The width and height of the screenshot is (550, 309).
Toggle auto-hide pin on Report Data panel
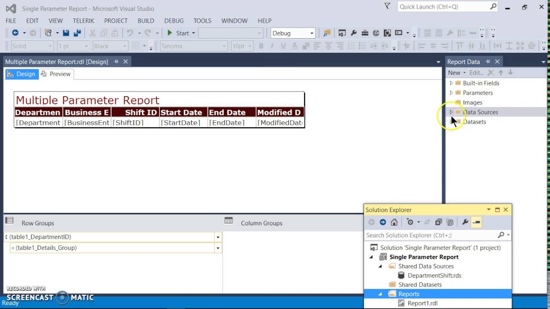click(x=488, y=62)
